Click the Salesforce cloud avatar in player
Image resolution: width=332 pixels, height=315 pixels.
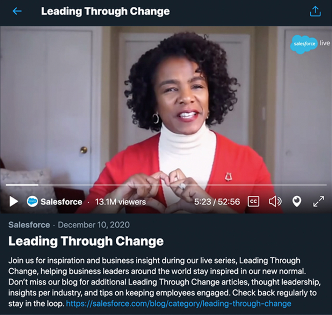click(x=32, y=201)
